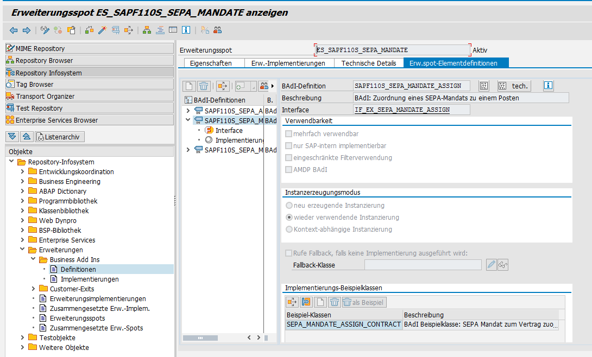Expand the ABAP Dictionary folder
The height and width of the screenshot is (357, 592).
click(23, 192)
